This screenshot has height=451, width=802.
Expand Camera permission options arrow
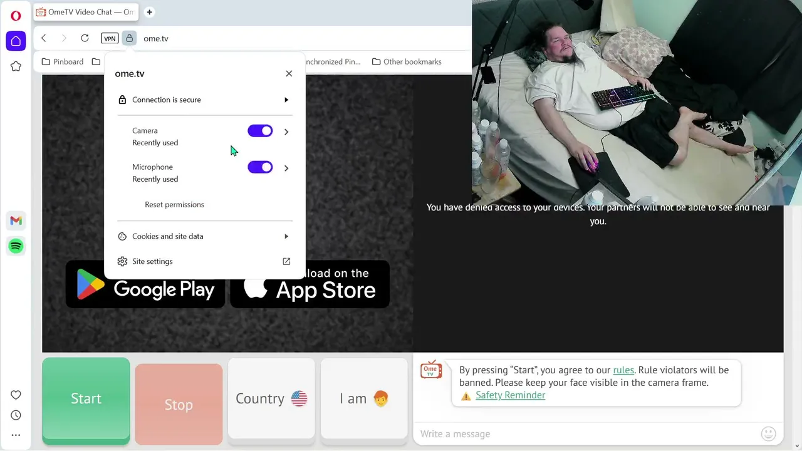click(x=286, y=132)
